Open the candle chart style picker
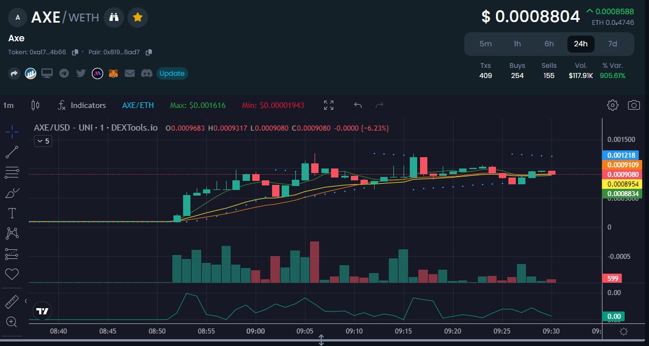 pyautogui.click(x=36, y=105)
